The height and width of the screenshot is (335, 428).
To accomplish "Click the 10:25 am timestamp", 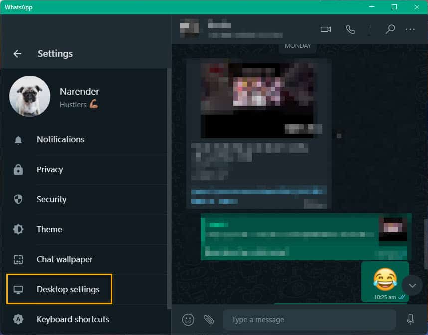I will pyautogui.click(x=385, y=297).
